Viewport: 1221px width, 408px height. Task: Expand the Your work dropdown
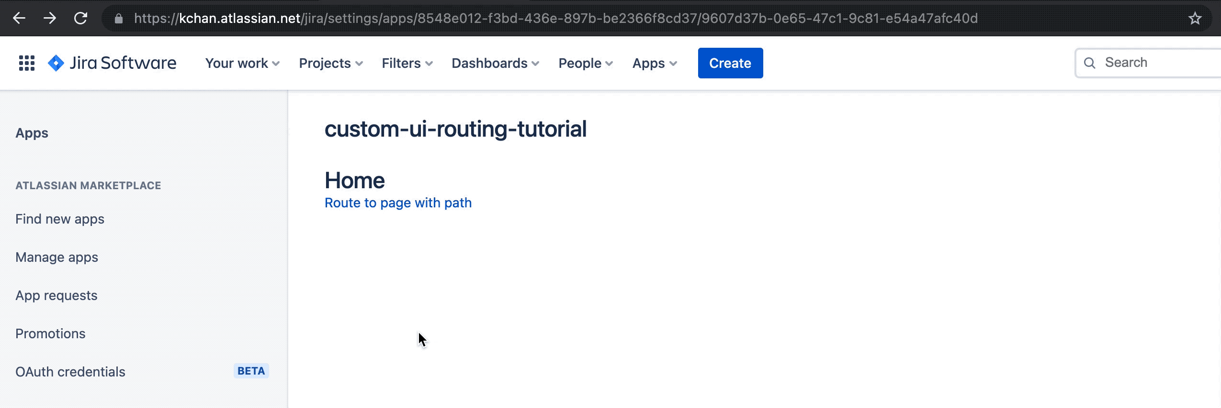click(241, 63)
